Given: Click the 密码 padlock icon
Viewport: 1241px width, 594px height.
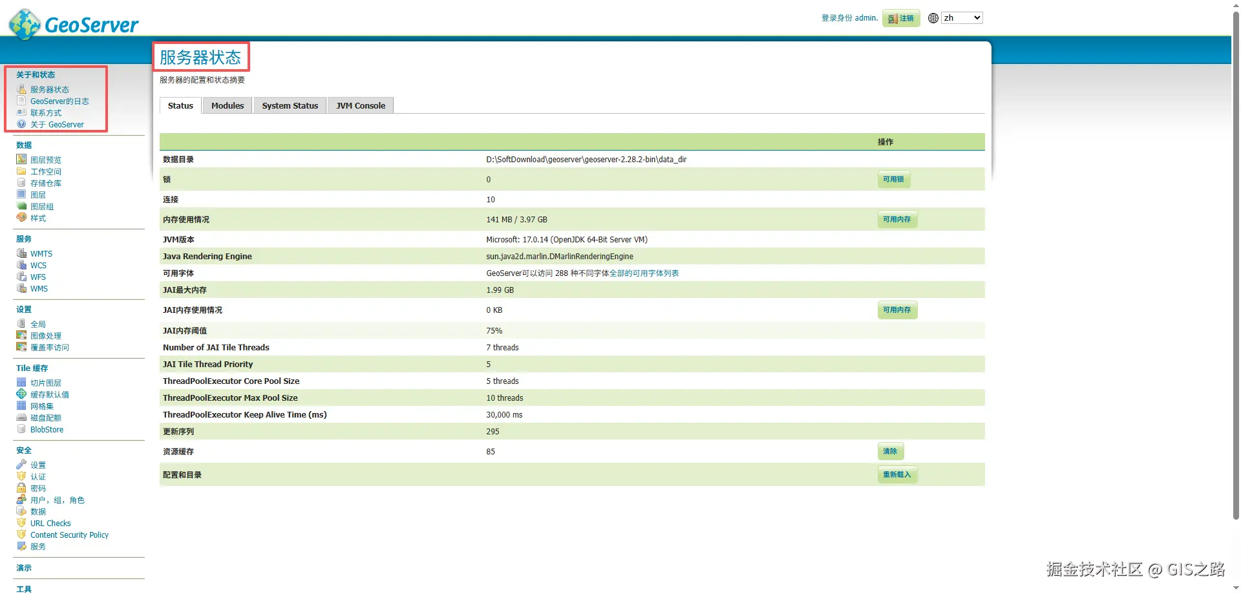Looking at the screenshot, I should click(x=21, y=488).
